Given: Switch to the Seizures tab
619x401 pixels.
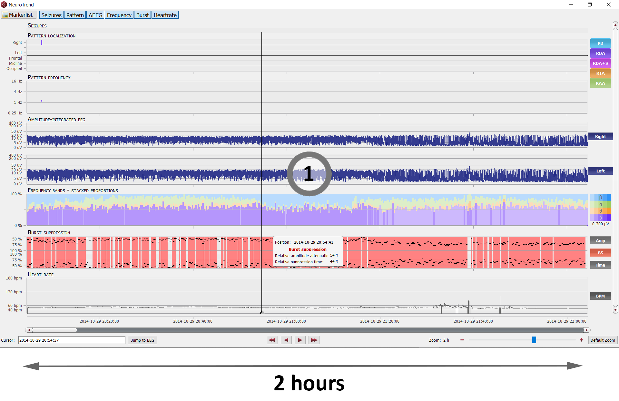Looking at the screenshot, I should [51, 15].
